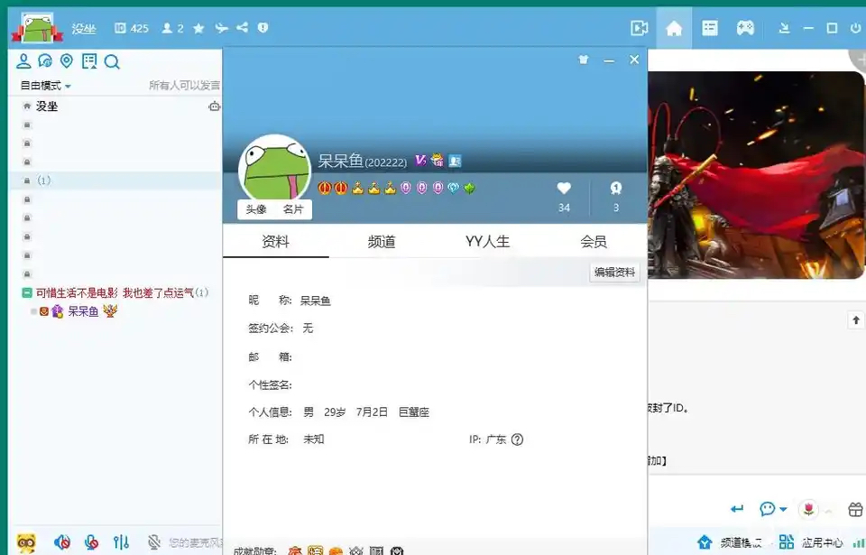
Task: Click the robot icon on the 没坐 row
Action: pos(215,106)
